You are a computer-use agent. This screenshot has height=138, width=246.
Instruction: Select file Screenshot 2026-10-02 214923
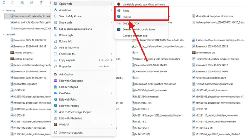(150, 65)
